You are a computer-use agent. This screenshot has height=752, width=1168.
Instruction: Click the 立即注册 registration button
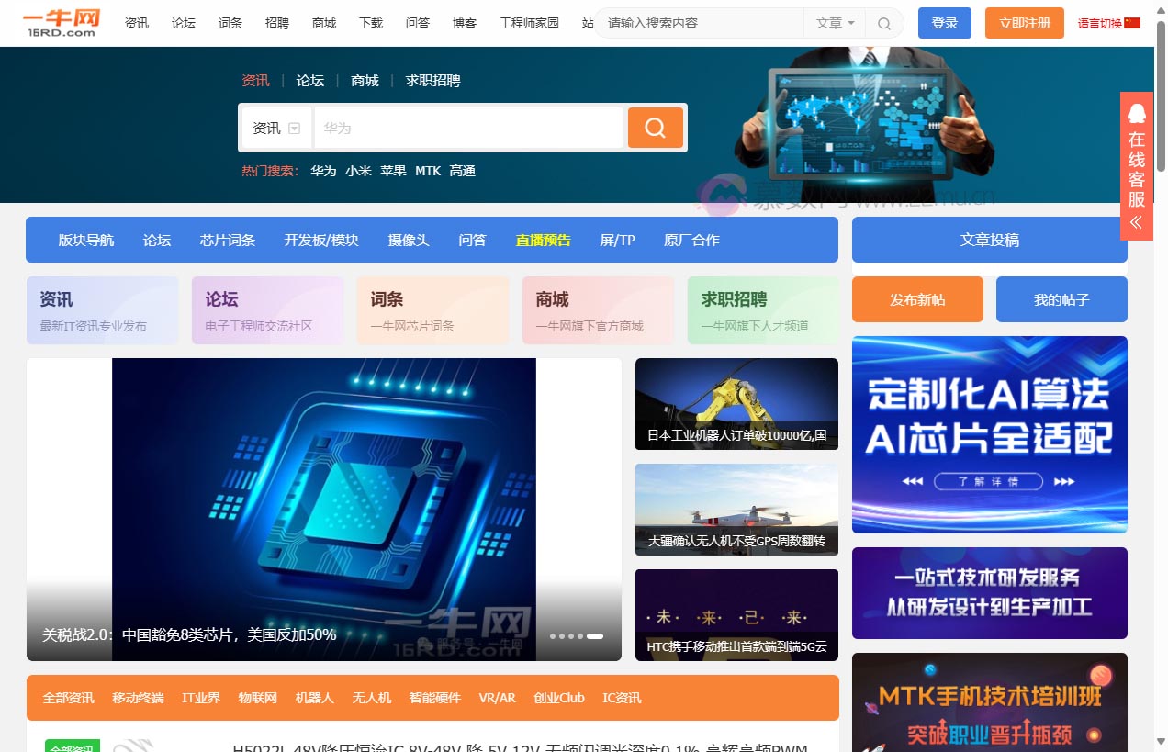(x=1024, y=23)
